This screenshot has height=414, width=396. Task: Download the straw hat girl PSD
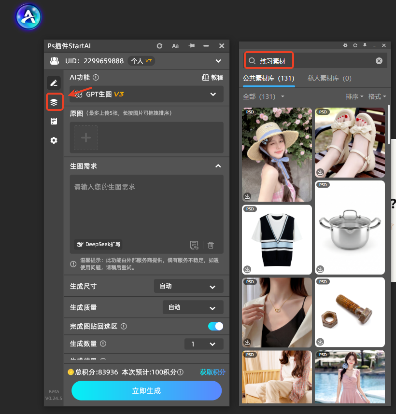247,196
